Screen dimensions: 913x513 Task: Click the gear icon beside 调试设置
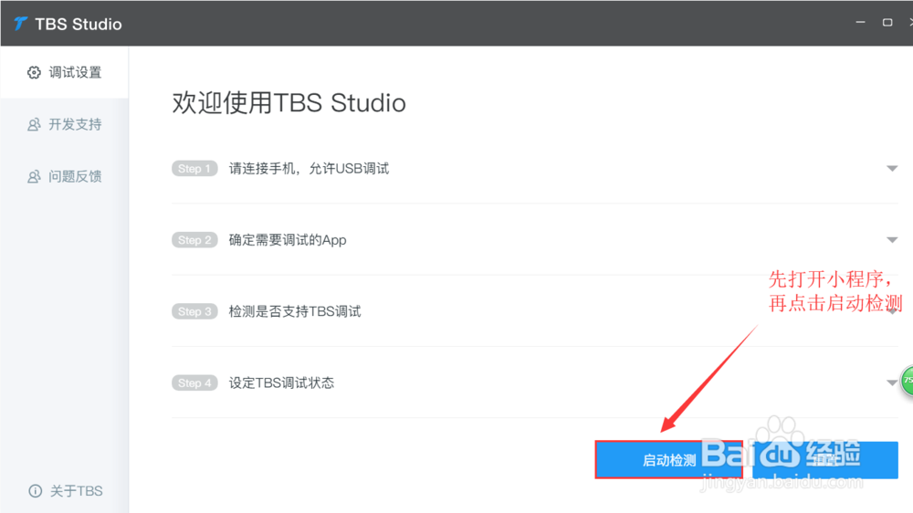pyautogui.click(x=35, y=72)
